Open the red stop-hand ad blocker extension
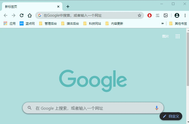Screen dimensions: 189x124 (150, 15)
